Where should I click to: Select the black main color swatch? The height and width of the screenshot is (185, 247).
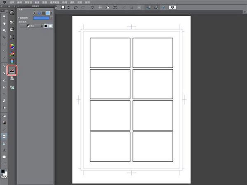3,171
